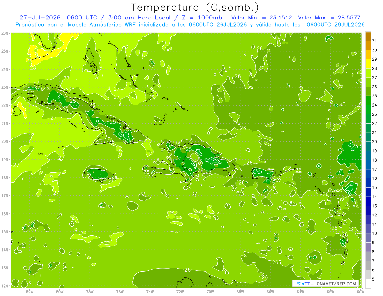Click the "66W" longitude axis label
383x296 pixels.
270,292
